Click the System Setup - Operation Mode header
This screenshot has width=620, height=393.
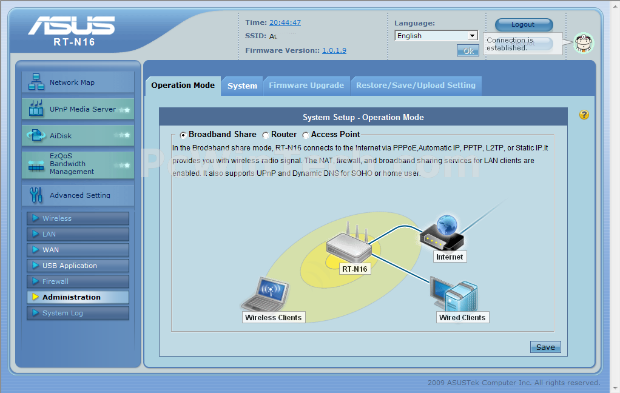(x=363, y=118)
